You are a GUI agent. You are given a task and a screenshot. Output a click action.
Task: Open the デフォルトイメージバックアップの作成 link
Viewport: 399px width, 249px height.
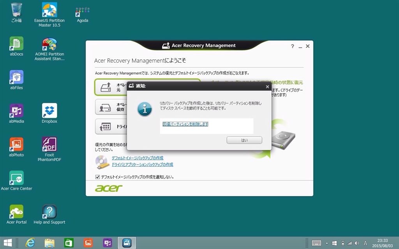tap(138, 158)
